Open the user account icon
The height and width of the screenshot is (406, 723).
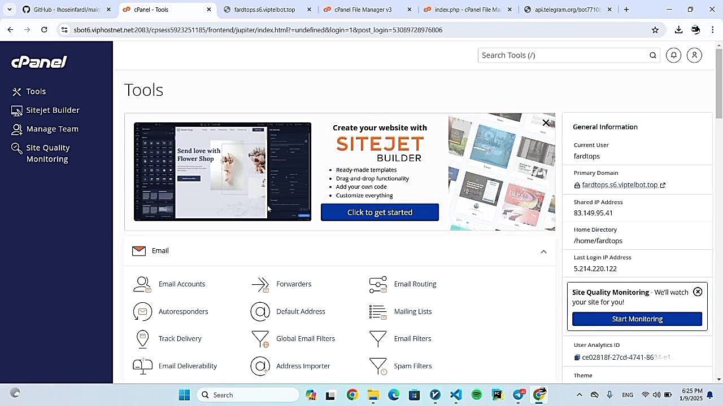pyautogui.click(x=695, y=55)
